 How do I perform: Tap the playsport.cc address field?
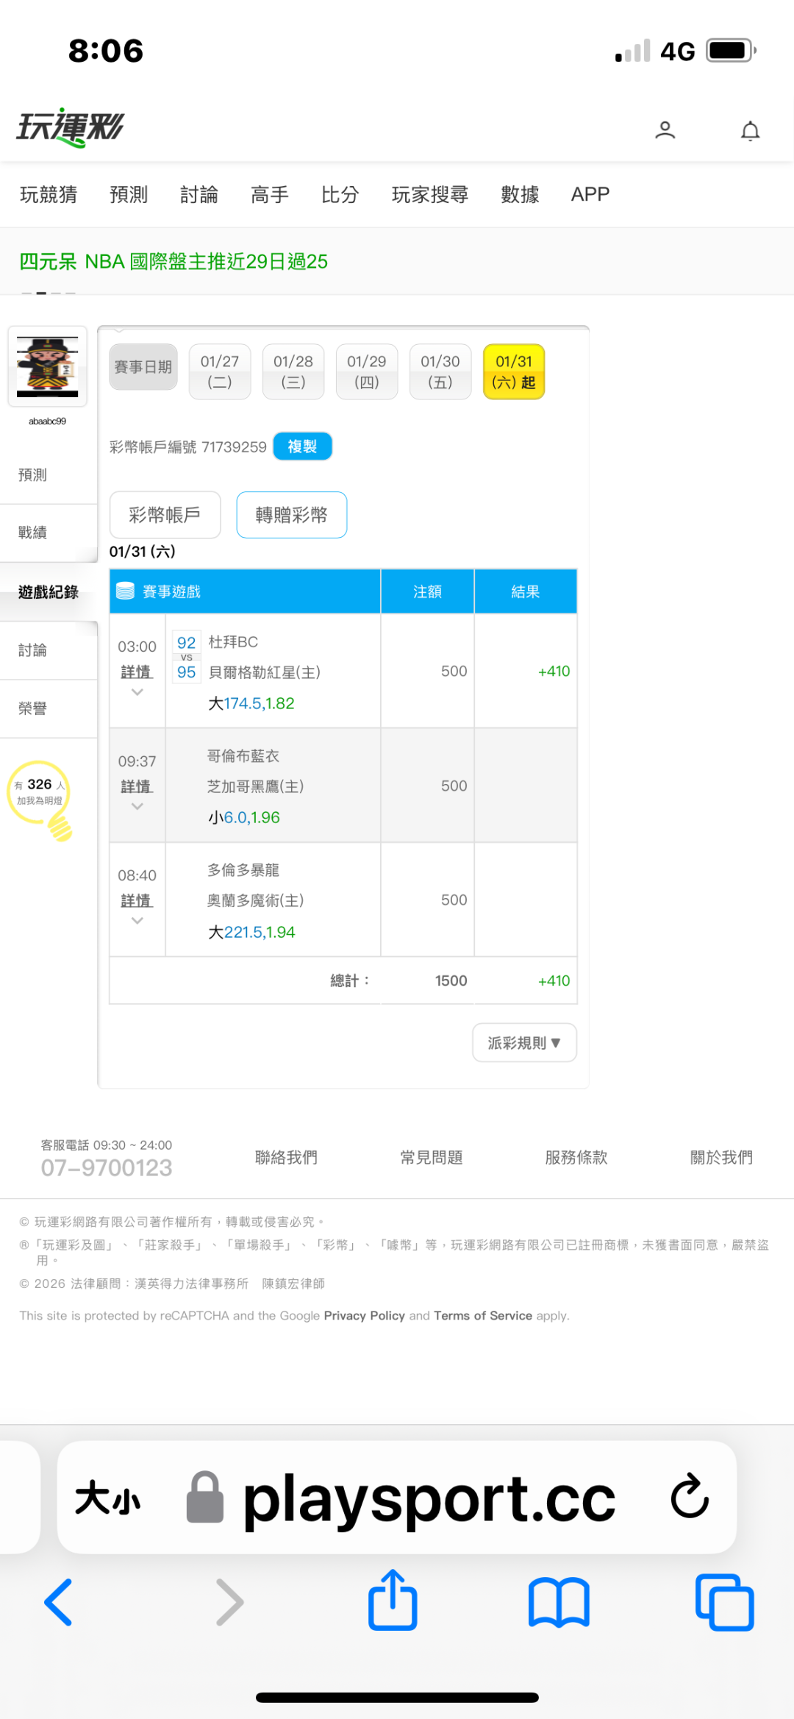pyautogui.click(x=429, y=1498)
